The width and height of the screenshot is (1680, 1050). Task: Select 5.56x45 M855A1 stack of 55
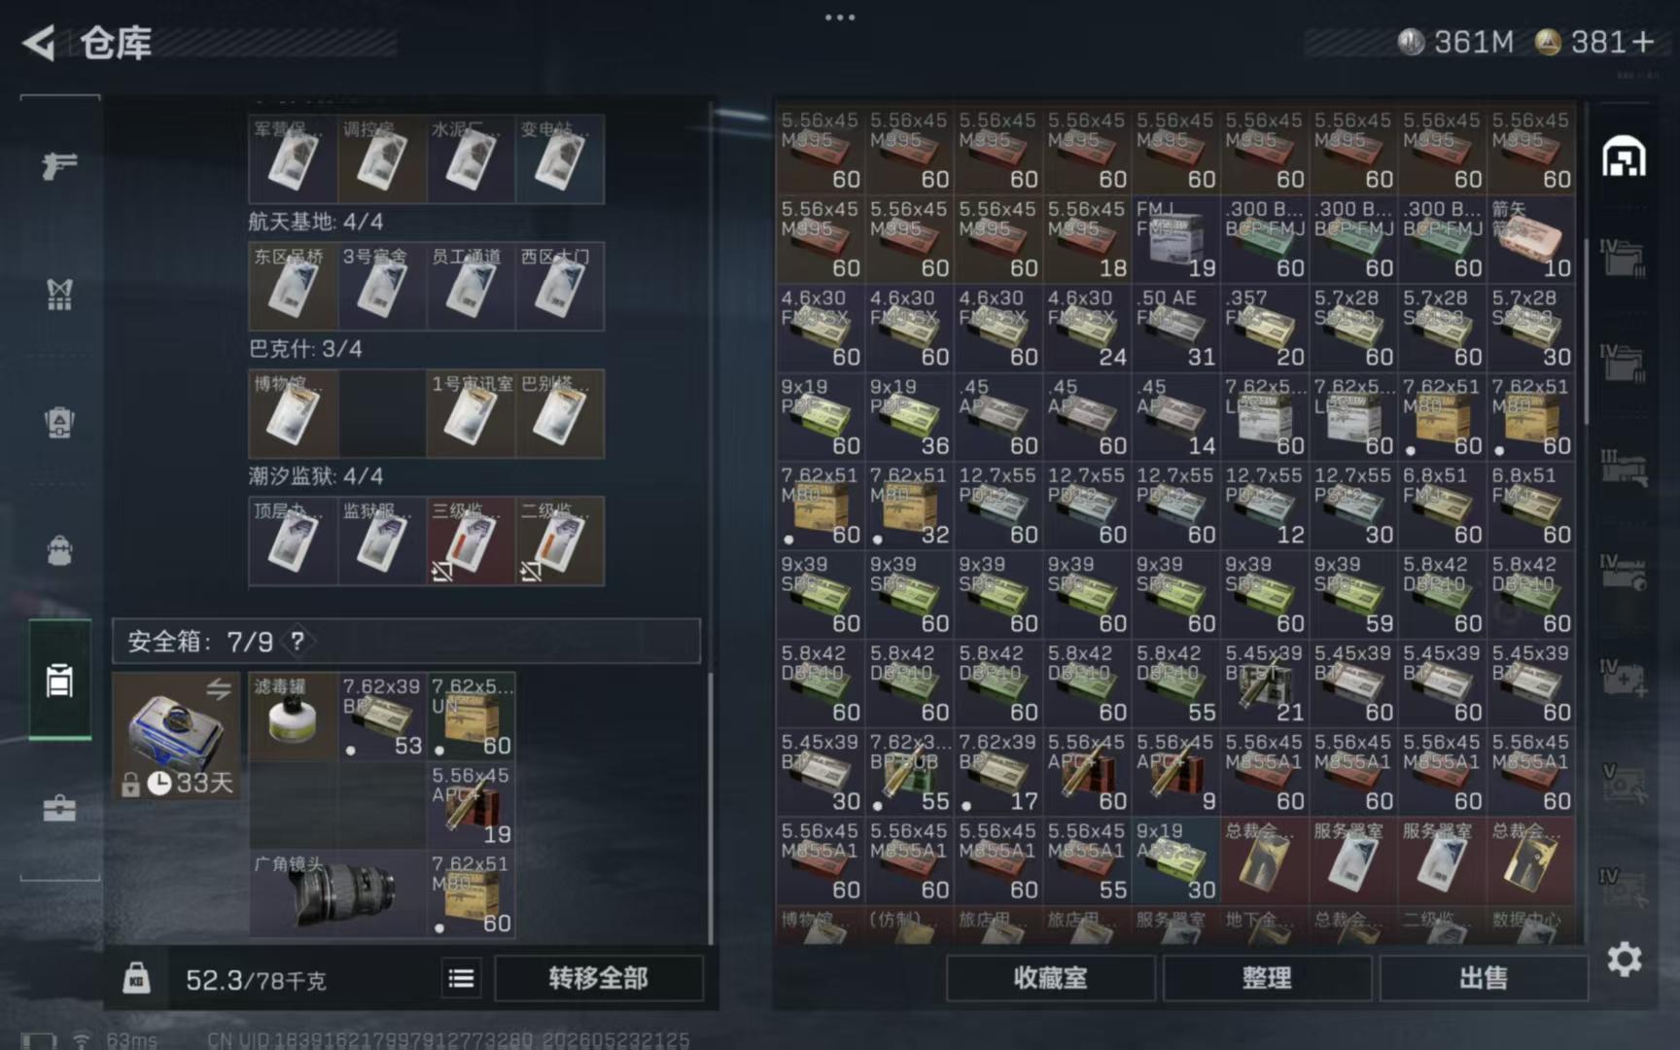(x=1087, y=861)
